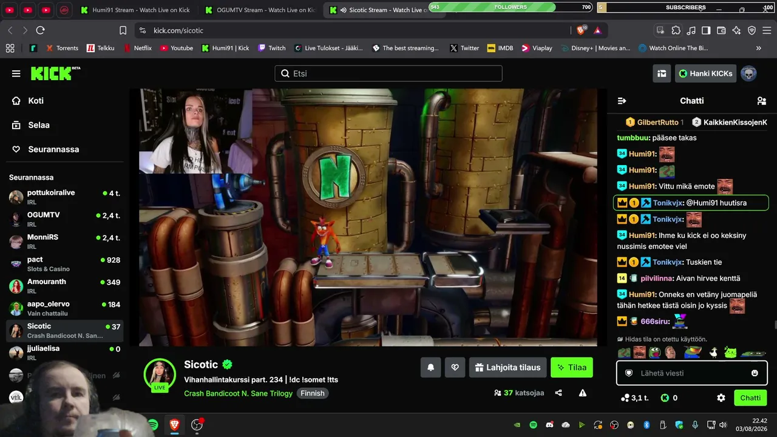Screen dimensions: 777x437
Task: Click the Sicotic channel avatar with LIVE badge
Action: [x=160, y=374]
